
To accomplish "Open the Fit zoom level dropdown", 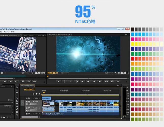I will (x=65, y=73).
